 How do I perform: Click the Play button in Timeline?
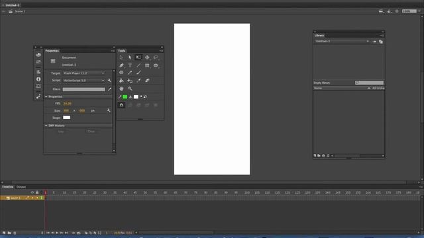pos(57,233)
